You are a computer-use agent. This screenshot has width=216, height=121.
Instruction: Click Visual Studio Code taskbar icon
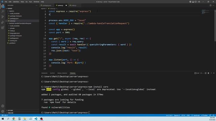(x=36, y=119)
